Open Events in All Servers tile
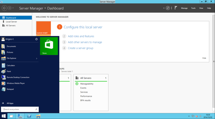 (x=83, y=88)
